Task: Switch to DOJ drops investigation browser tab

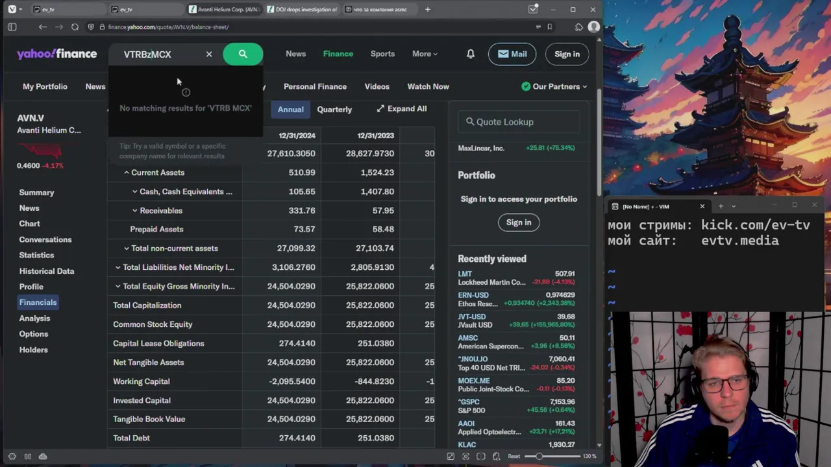Action: 301,9
